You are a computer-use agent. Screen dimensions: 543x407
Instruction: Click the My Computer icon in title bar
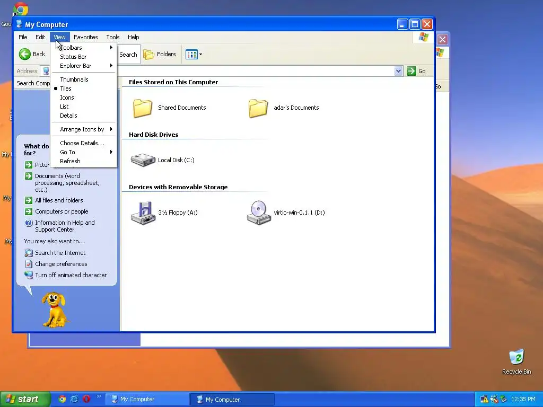click(19, 24)
